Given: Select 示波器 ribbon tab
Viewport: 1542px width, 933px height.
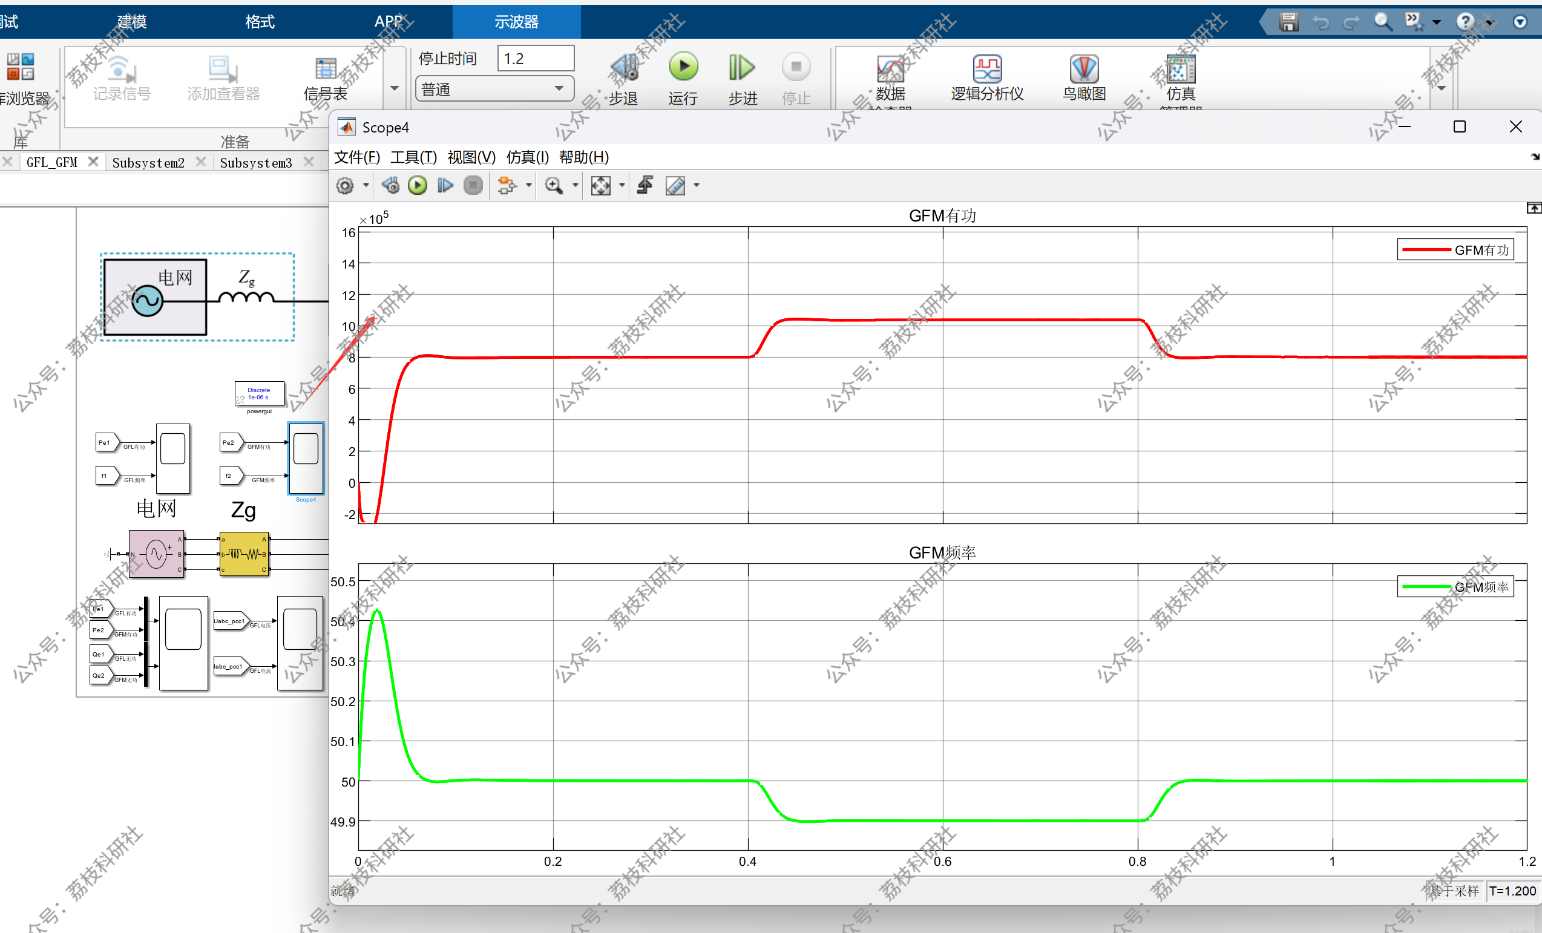Looking at the screenshot, I should (x=516, y=22).
